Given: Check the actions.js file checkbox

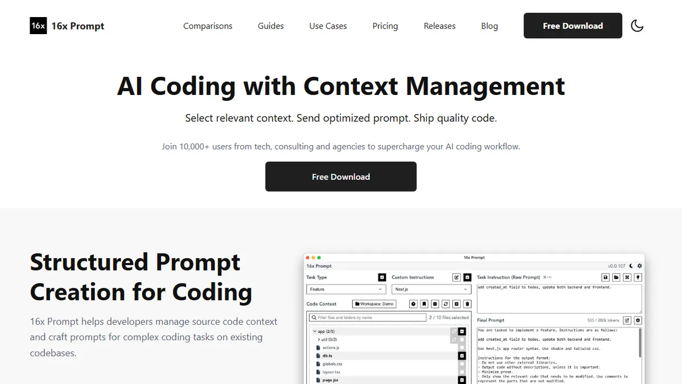Looking at the screenshot, I should [462, 348].
